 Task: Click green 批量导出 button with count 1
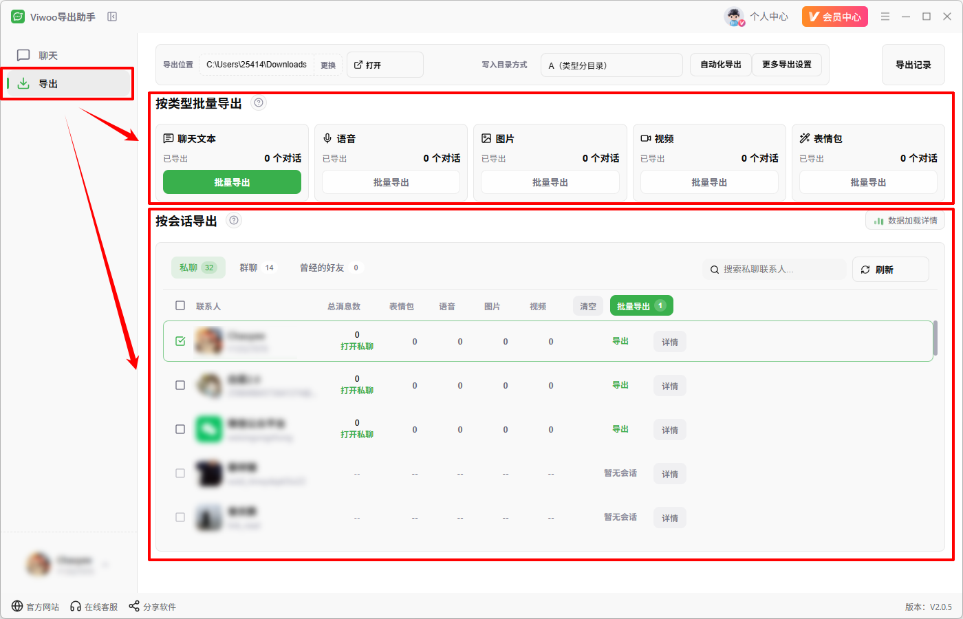tap(641, 306)
